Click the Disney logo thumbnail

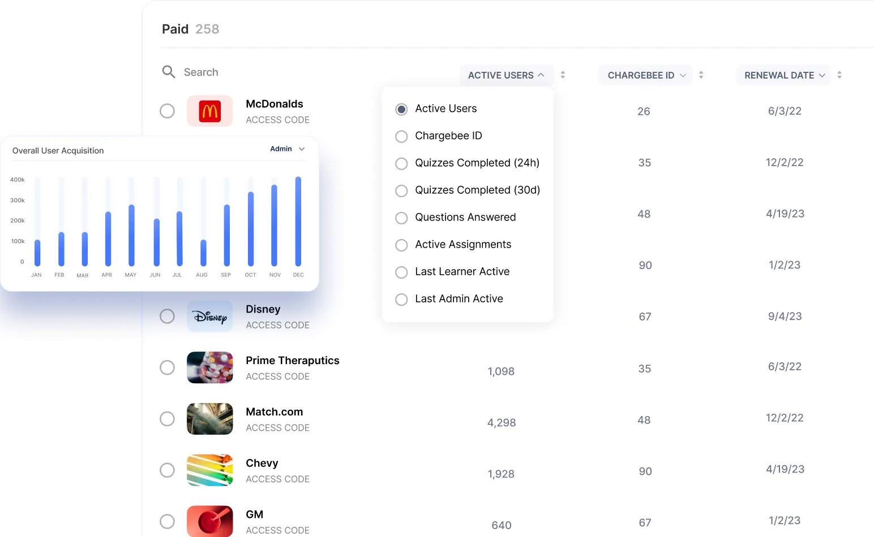[210, 316]
